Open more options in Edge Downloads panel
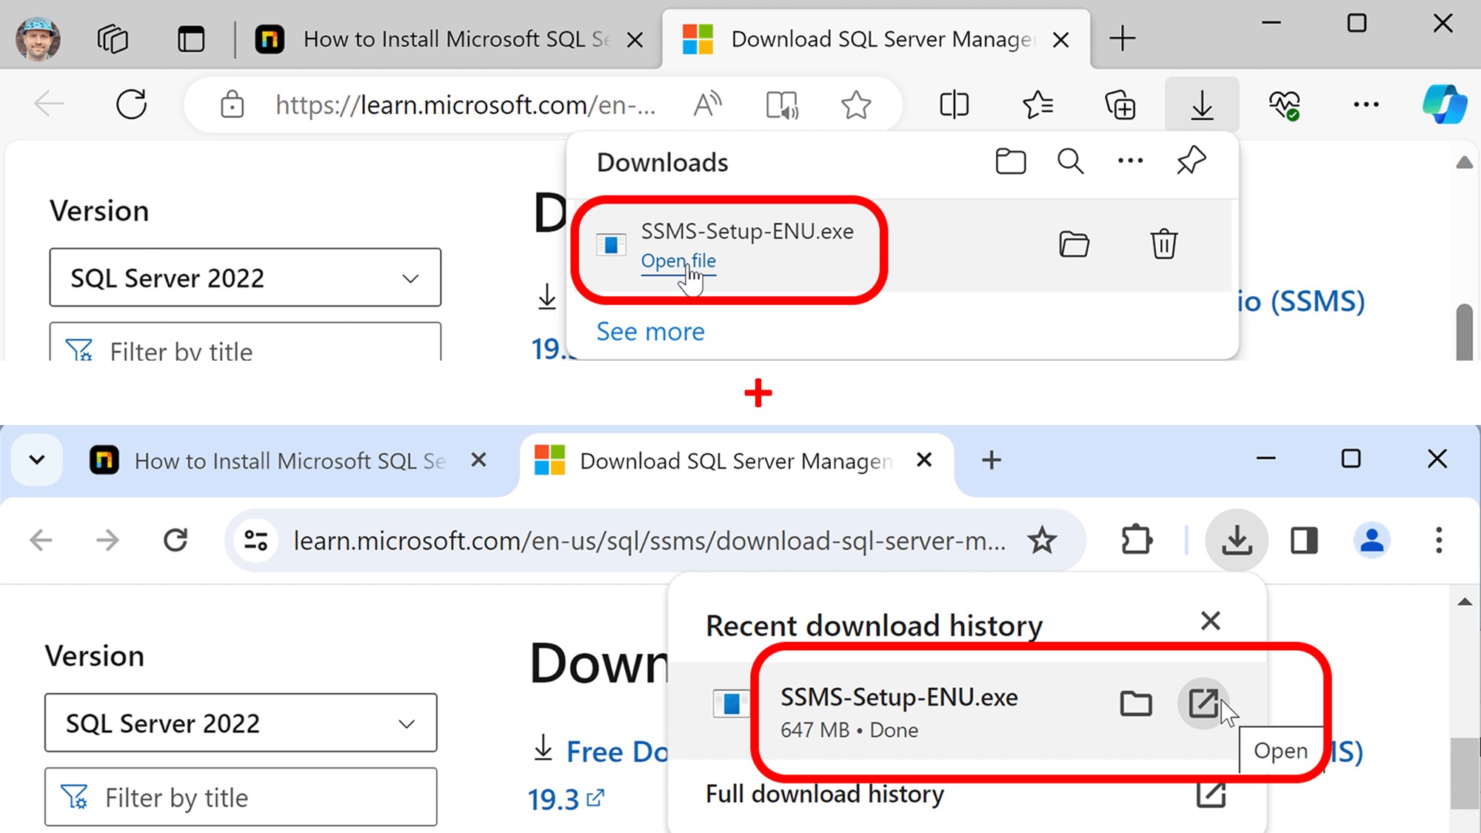 point(1131,161)
